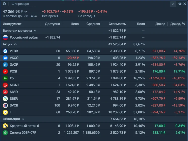Select the Российский рубль row name
The image size is (188, 141).
click(24, 38)
